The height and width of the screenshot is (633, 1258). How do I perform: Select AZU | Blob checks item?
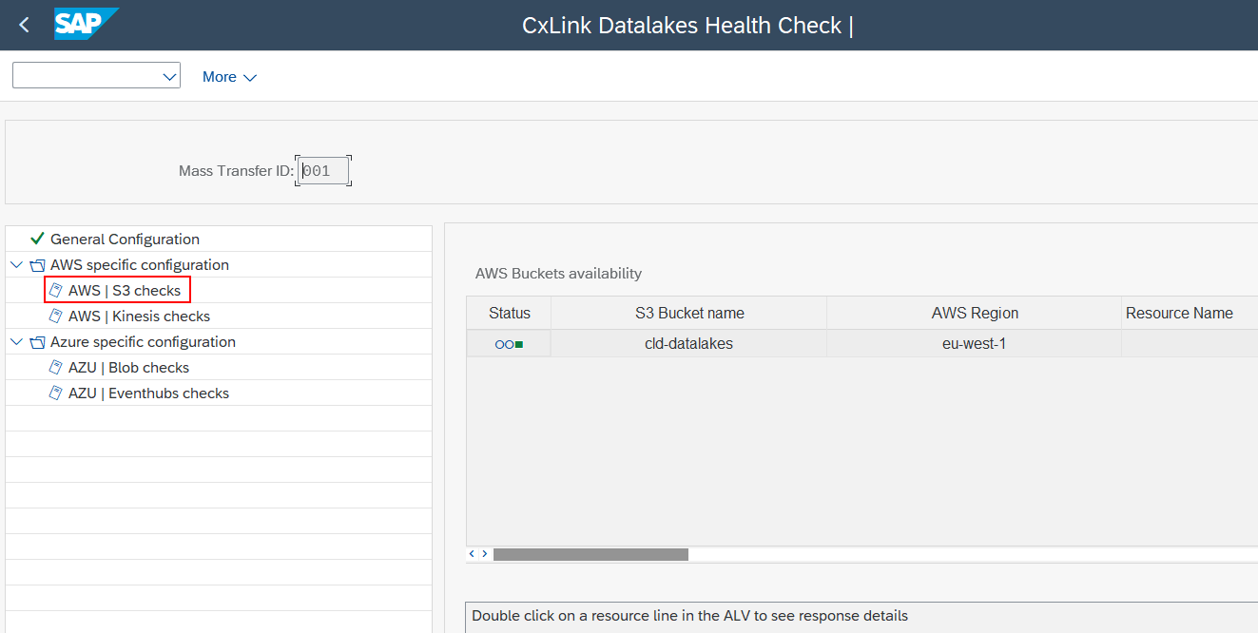128,368
